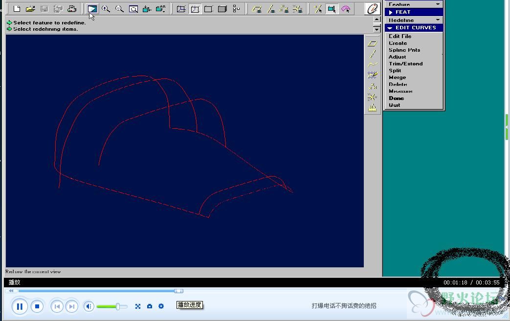This screenshot has width=510, height=321.
Task: Take a snapshot with the camera icon
Action: pos(150,306)
